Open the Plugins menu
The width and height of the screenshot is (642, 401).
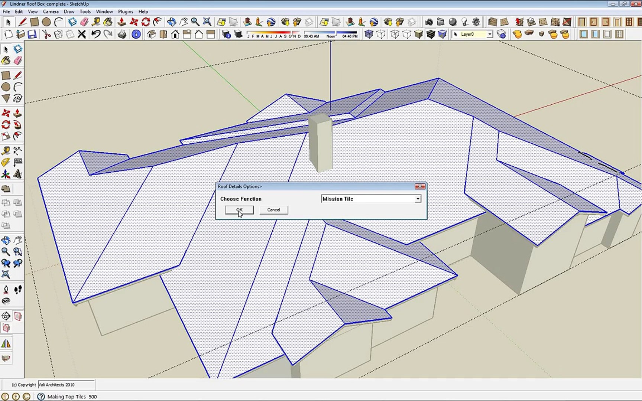(x=125, y=12)
